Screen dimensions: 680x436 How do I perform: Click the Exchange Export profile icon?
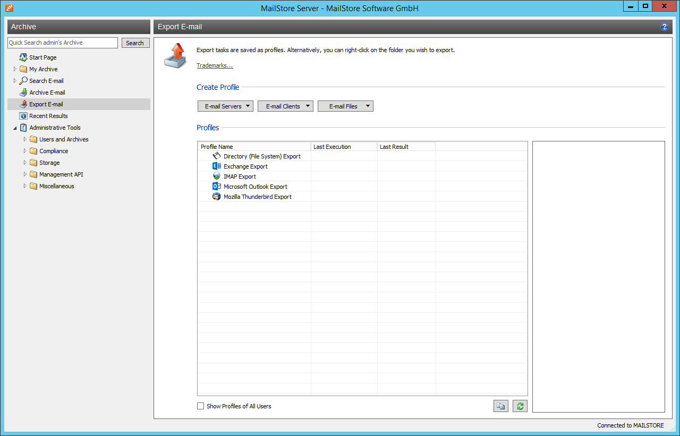tap(216, 166)
